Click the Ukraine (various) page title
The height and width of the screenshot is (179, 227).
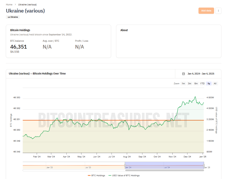click(x=25, y=11)
